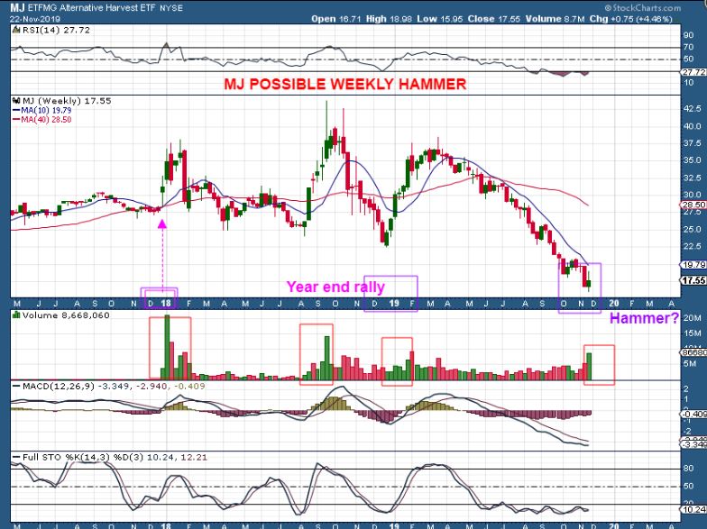Screen dimensions: 707x529
Task: Click the Close 17.55 value in the header
Action: point(494,19)
